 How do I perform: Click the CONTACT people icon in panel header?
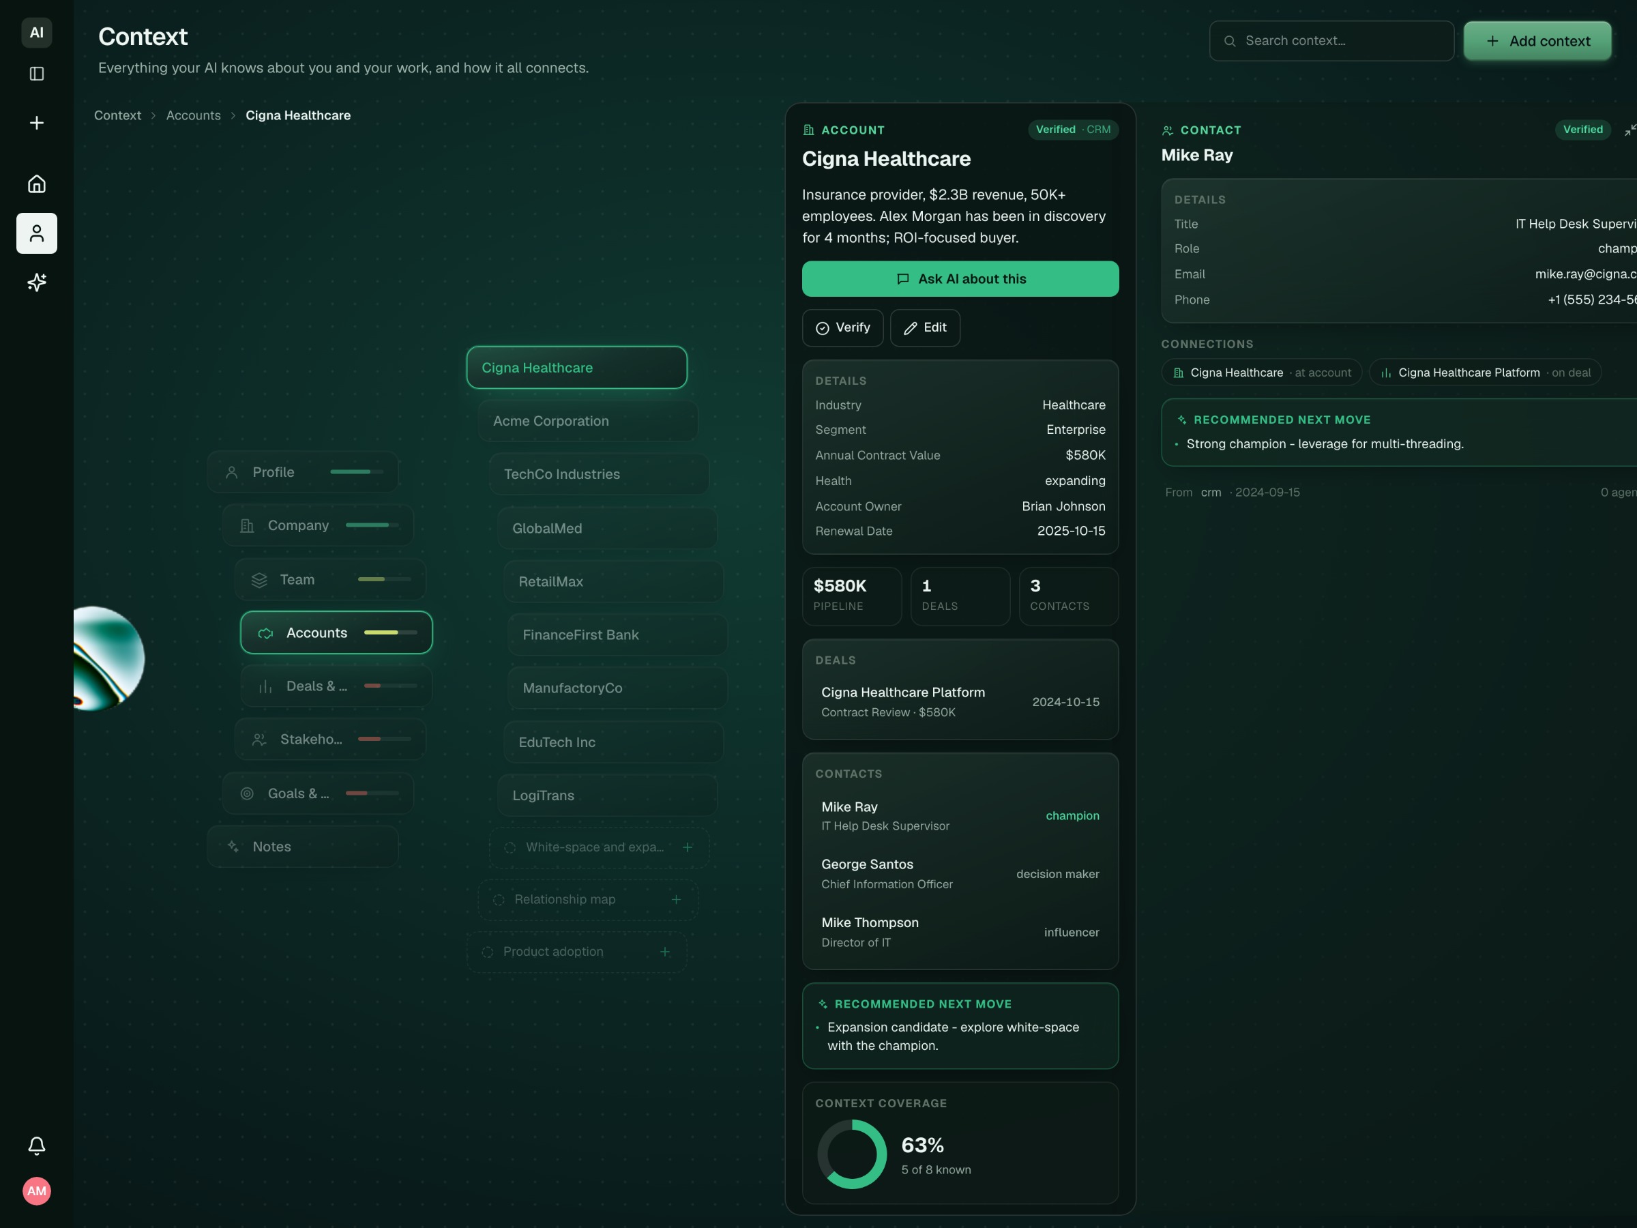click(x=1168, y=130)
